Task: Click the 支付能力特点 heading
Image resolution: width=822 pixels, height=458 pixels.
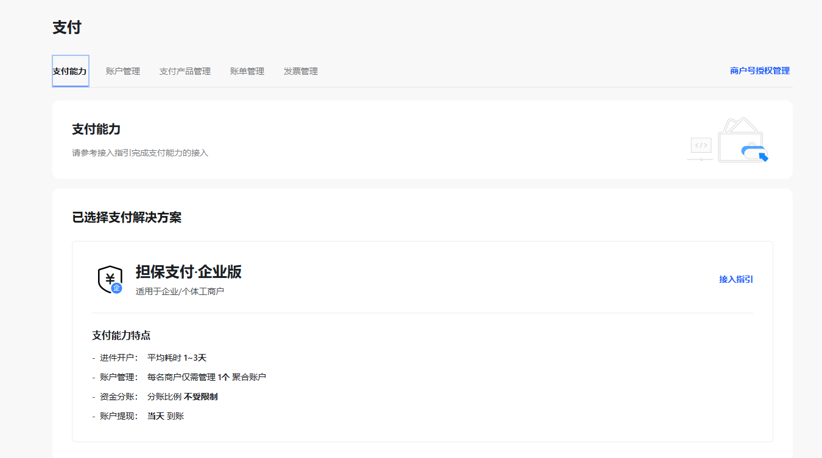Action: [x=121, y=335]
